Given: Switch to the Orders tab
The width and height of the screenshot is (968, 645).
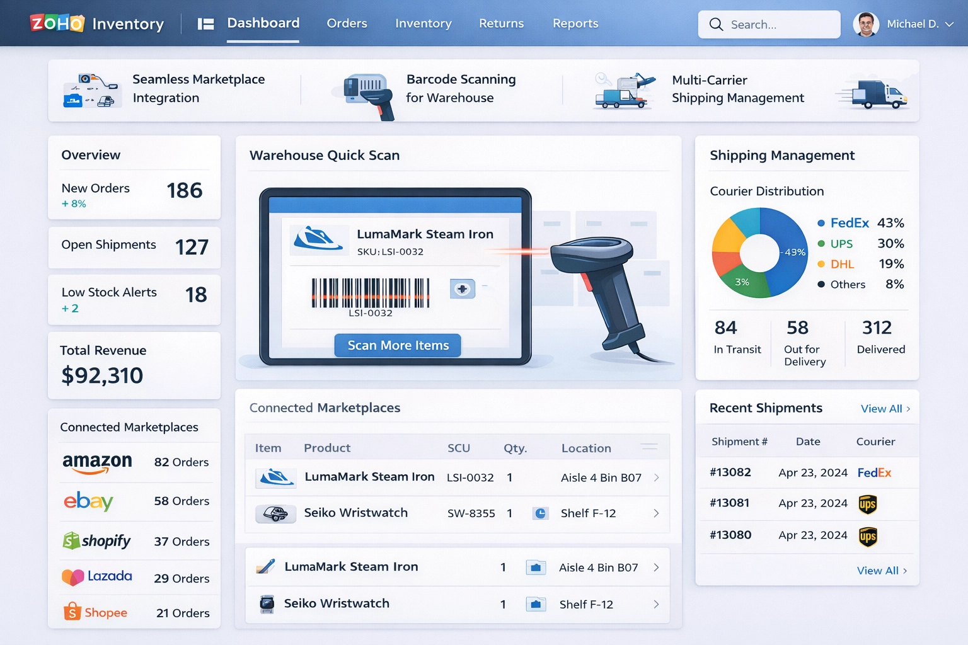Looking at the screenshot, I should [347, 24].
